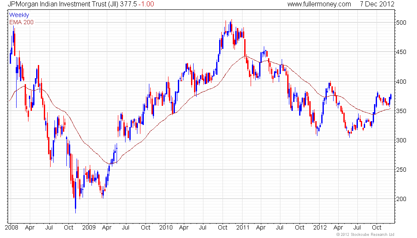Viewport: 417px width, 238px height.
Task: Click the Apr label following 2011
Action: click(261, 228)
